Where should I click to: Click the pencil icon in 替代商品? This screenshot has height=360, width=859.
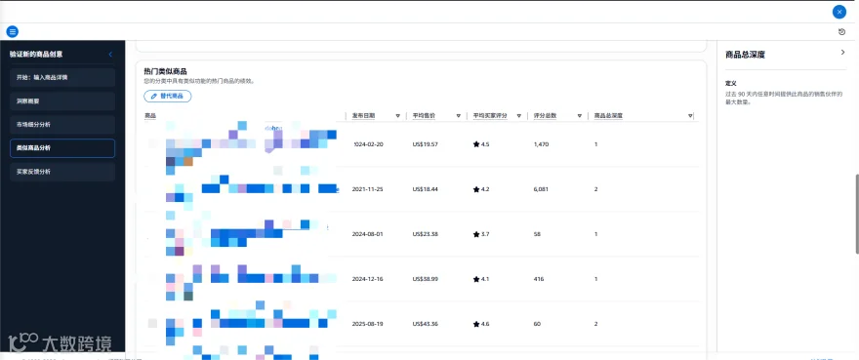point(153,96)
